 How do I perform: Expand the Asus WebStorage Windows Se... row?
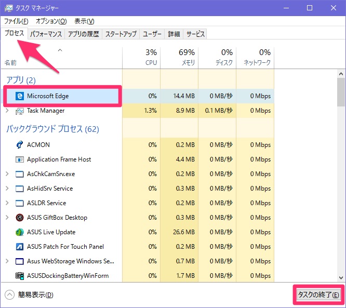point(7,261)
